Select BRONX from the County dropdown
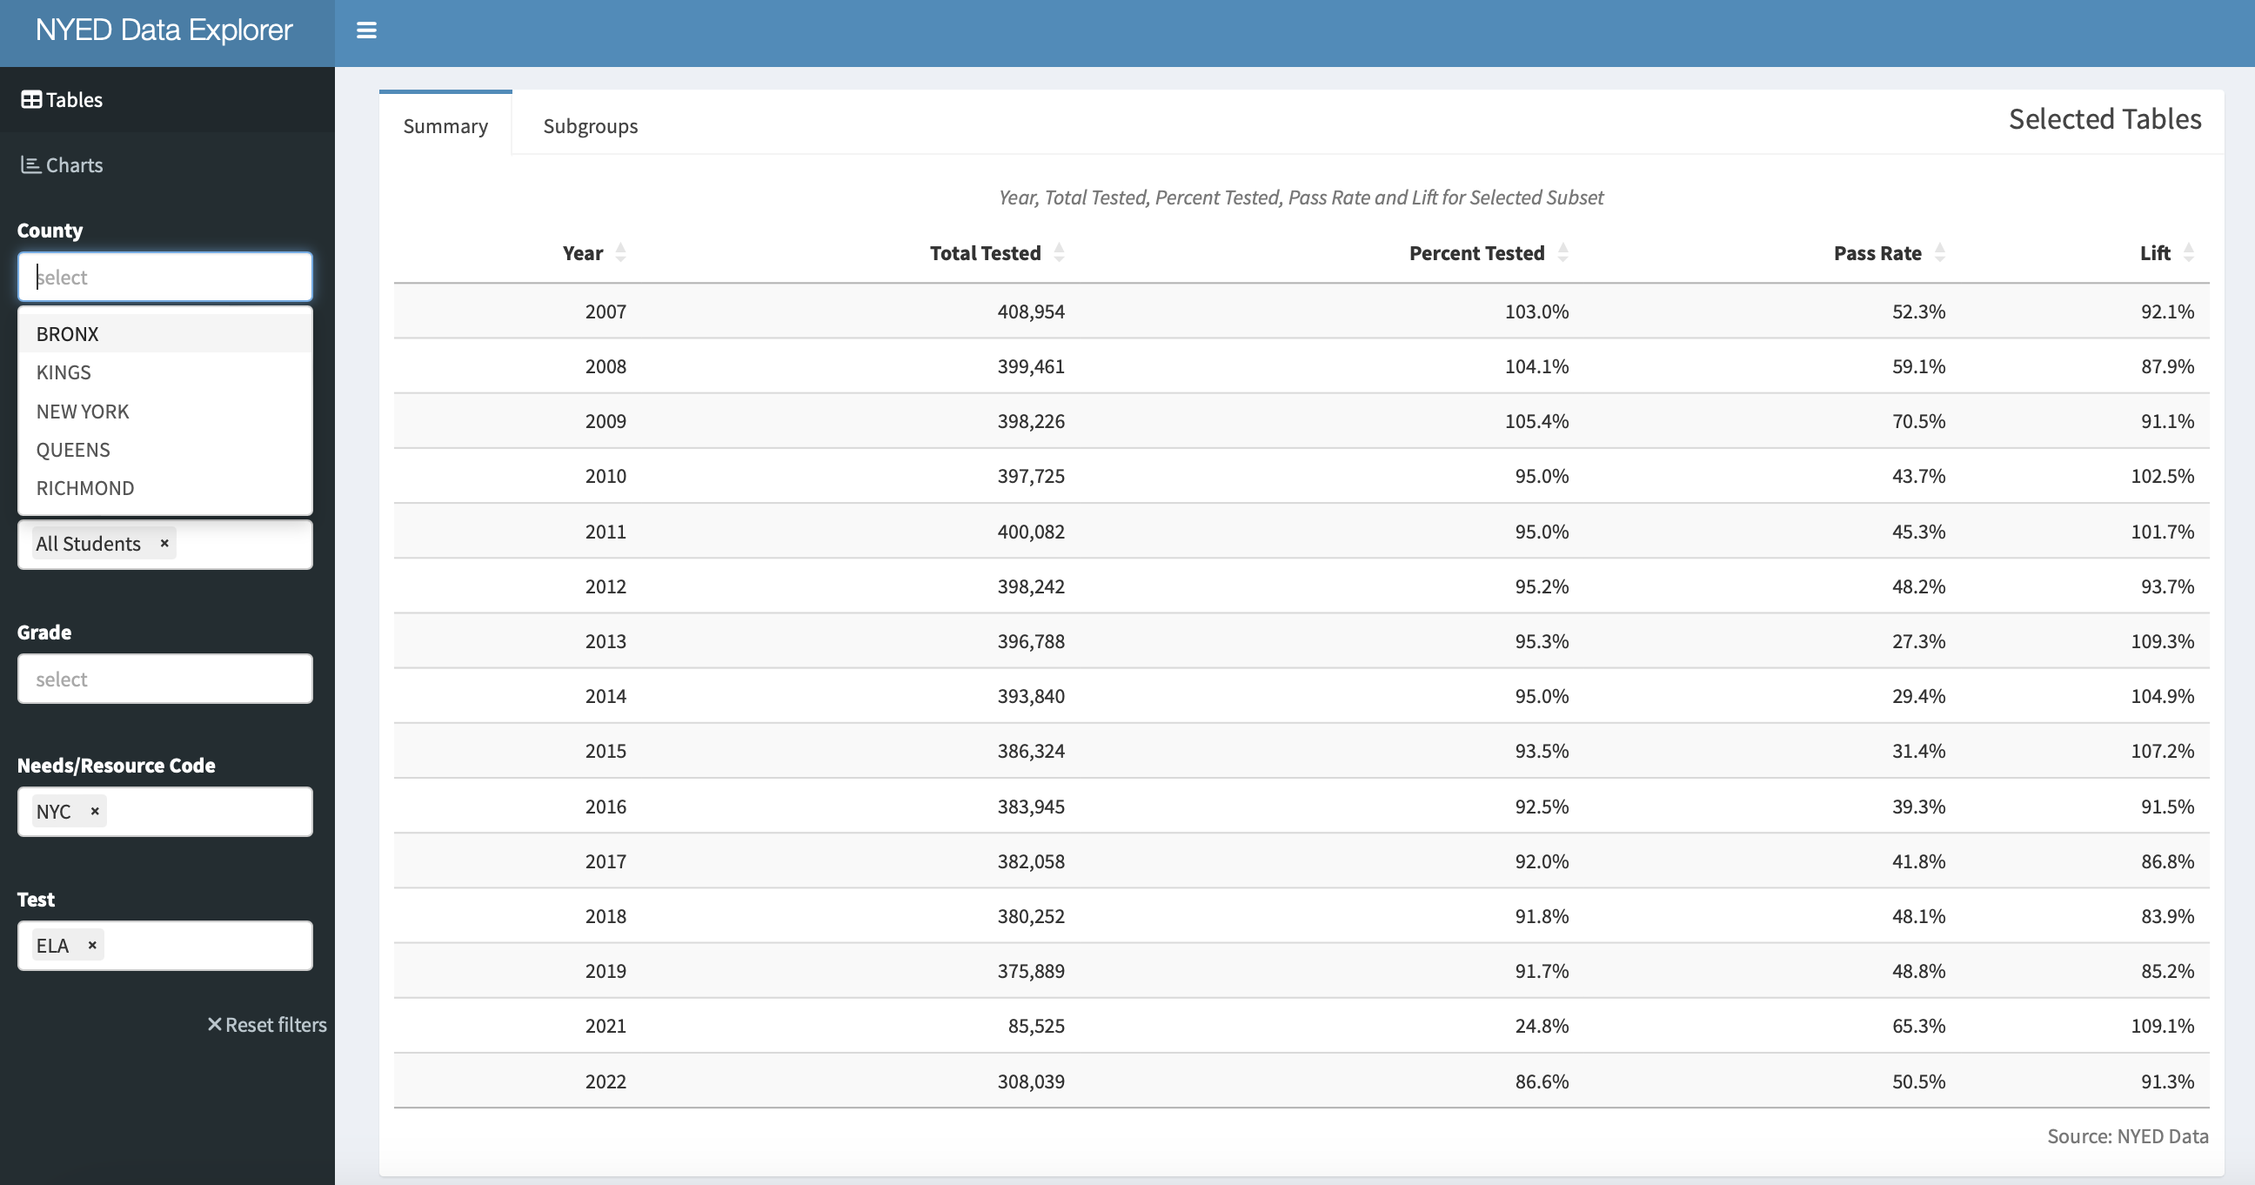 click(x=67, y=333)
